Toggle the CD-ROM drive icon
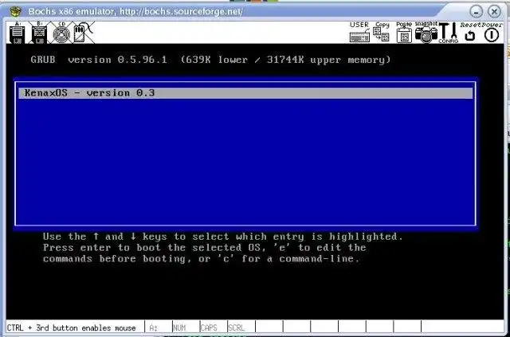The width and height of the screenshot is (510, 337). [x=61, y=33]
